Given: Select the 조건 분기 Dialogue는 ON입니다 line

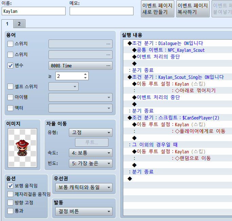Looking at the screenshot, I should click(178, 43).
